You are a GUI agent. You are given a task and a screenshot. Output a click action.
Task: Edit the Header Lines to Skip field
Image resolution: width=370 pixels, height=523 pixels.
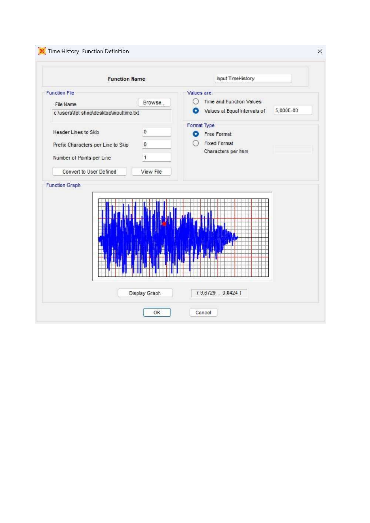pyautogui.click(x=156, y=132)
